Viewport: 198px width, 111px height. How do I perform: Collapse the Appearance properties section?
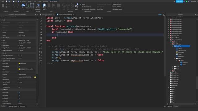[x=1, y=61]
